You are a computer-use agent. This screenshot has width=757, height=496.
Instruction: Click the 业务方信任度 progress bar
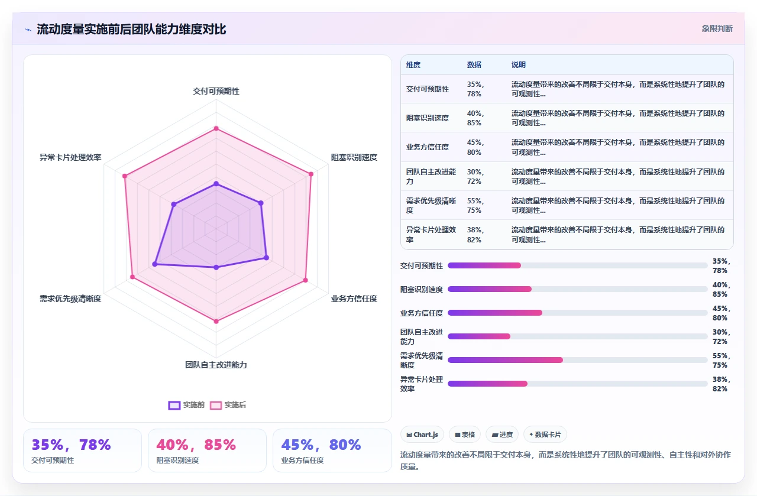577,313
